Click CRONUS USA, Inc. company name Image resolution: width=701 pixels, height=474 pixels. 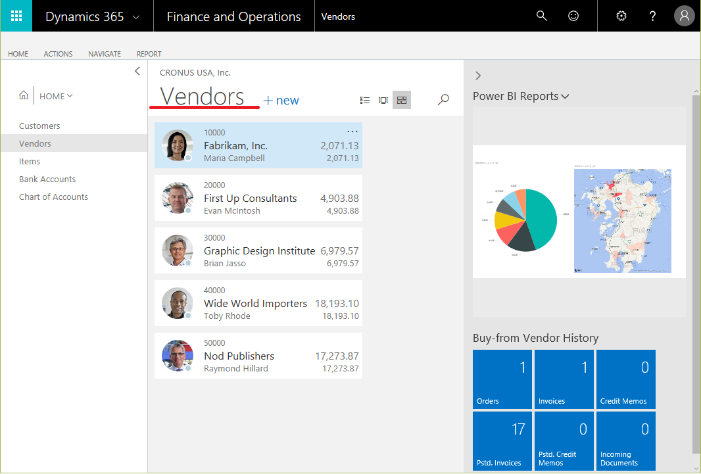coord(195,73)
